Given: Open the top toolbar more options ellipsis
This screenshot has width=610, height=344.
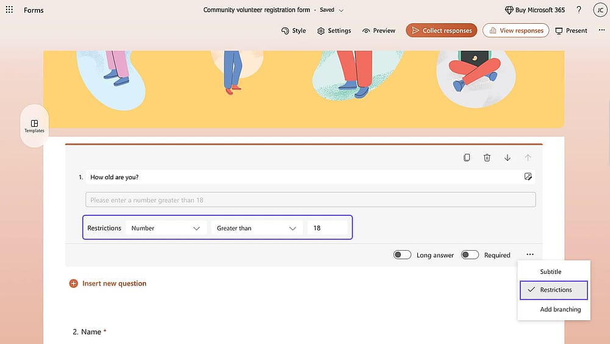Looking at the screenshot, I should [x=601, y=30].
